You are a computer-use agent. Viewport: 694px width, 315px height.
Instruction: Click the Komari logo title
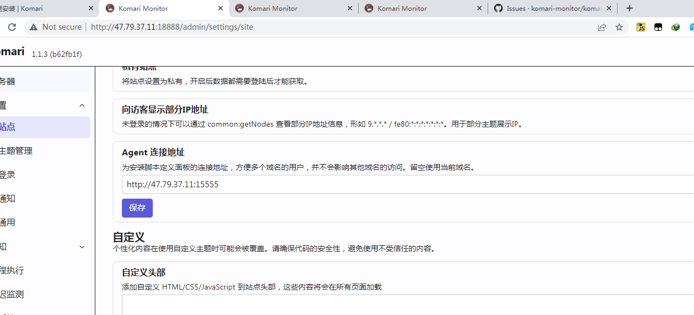tap(12, 52)
